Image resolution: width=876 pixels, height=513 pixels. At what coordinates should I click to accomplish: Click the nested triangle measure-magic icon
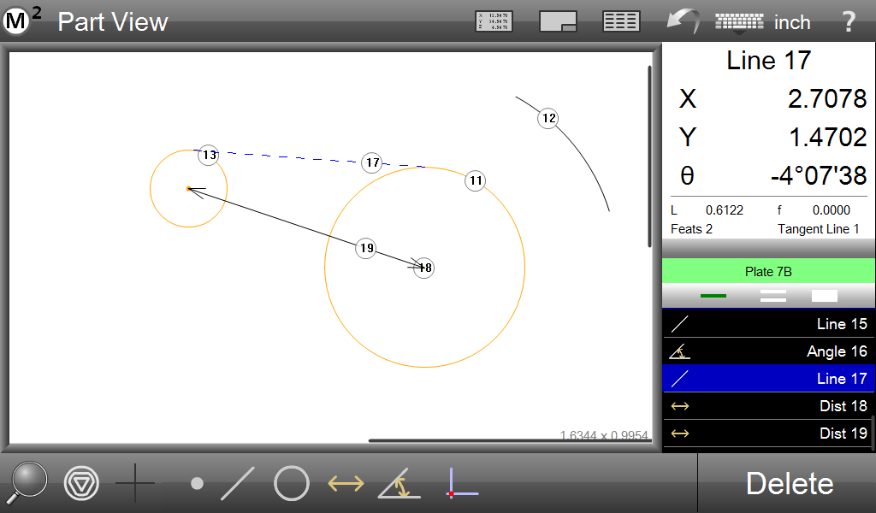click(81, 484)
